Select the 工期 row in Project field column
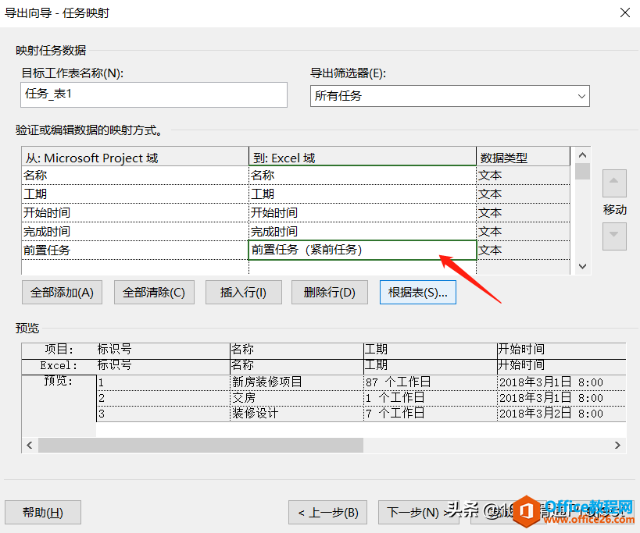640x533 pixels. (x=134, y=194)
